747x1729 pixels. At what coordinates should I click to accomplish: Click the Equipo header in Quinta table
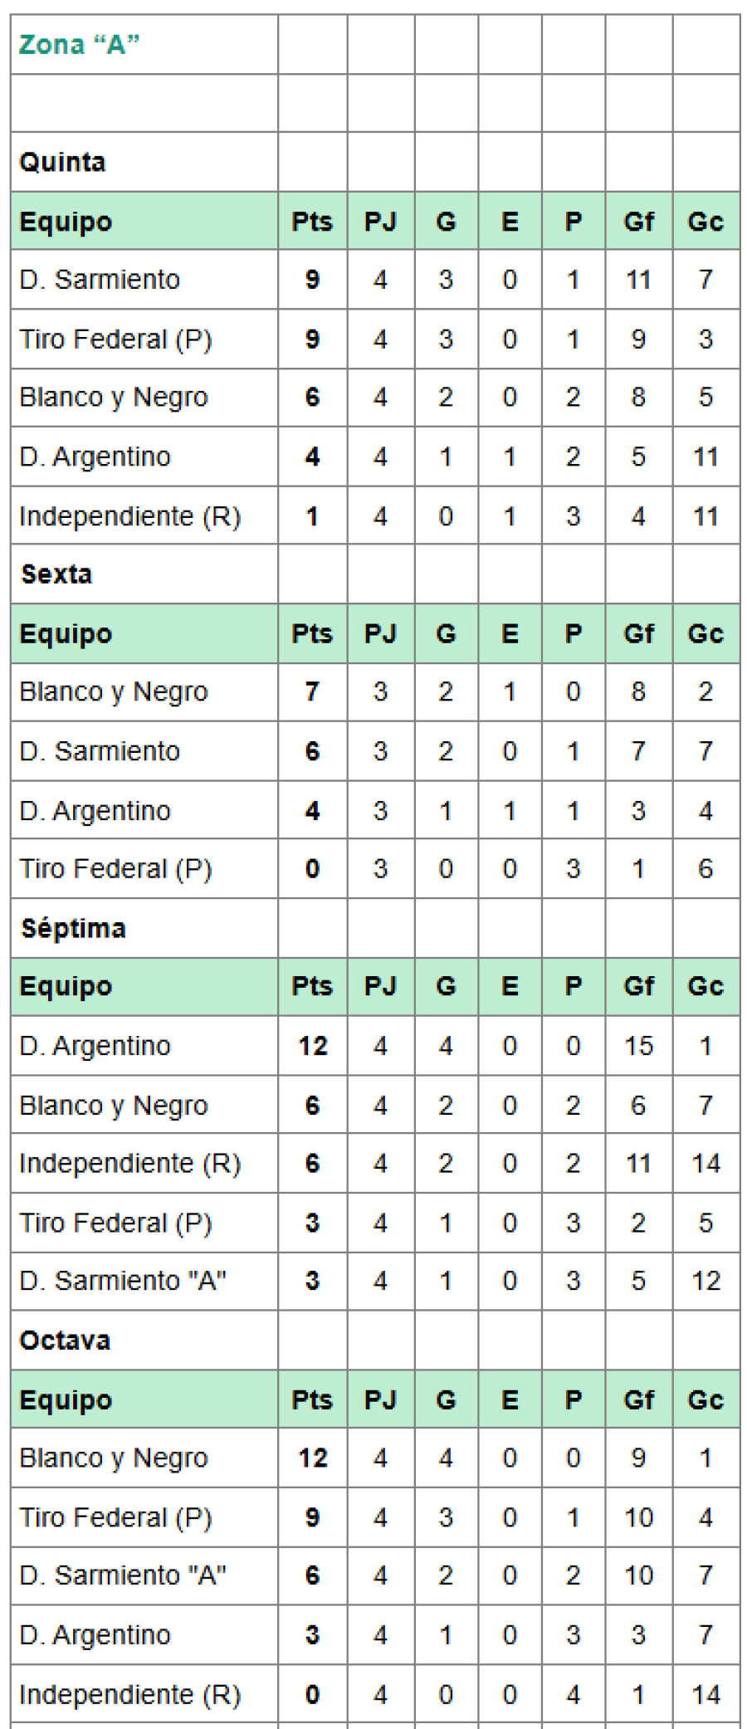point(66,222)
